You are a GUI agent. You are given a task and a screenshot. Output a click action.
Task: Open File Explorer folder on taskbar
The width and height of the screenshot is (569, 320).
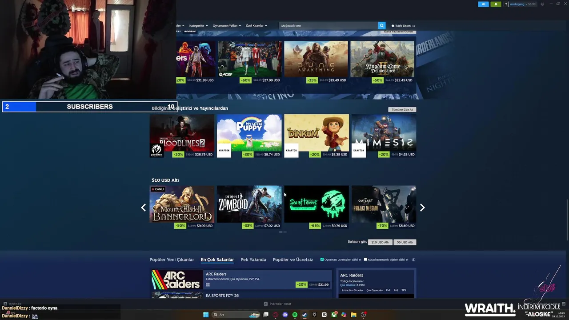coord(353,315)
